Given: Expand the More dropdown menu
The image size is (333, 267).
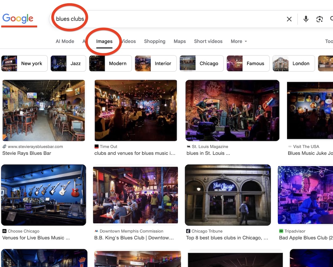Looking at the screenshot, I should 239,41.
